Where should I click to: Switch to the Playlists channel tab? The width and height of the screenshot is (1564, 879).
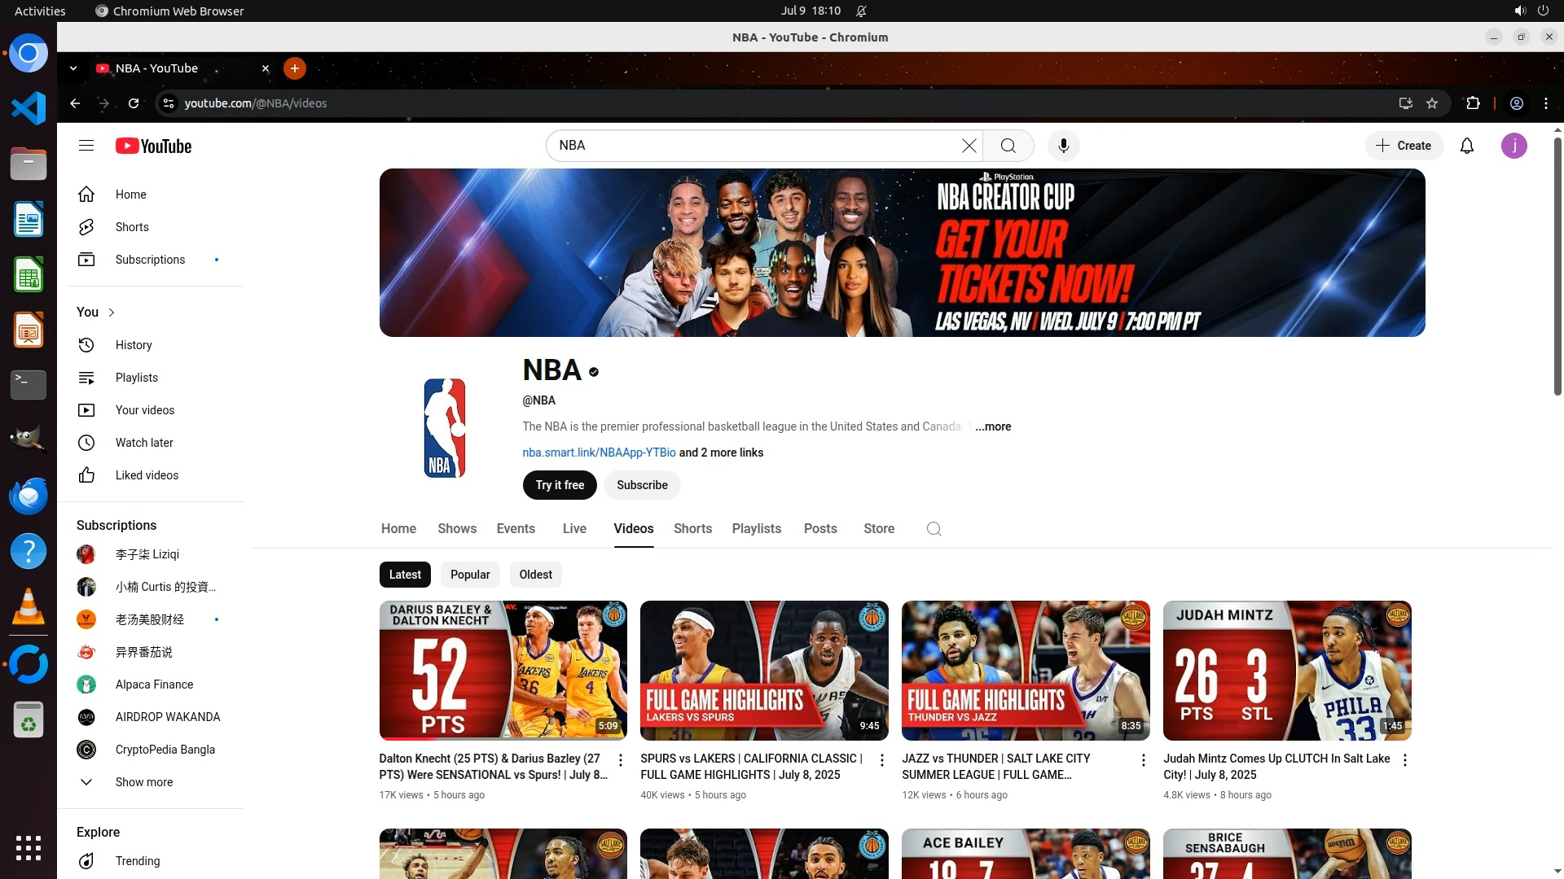point(756,529)
